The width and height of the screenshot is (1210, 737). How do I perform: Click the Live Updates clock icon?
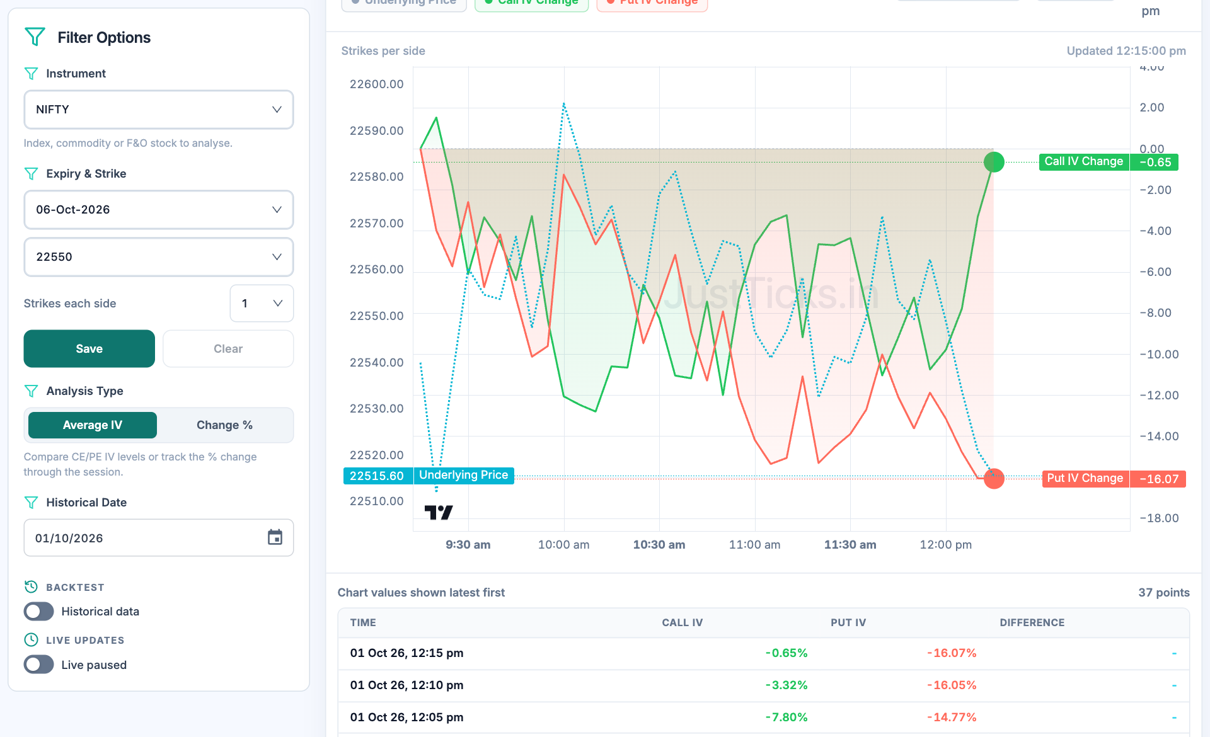(x=31, y=640)
